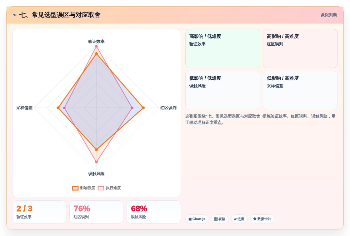Click the 采样偏差 radar axis label
This screenshot has width=350, height=236.
[24, 108]
